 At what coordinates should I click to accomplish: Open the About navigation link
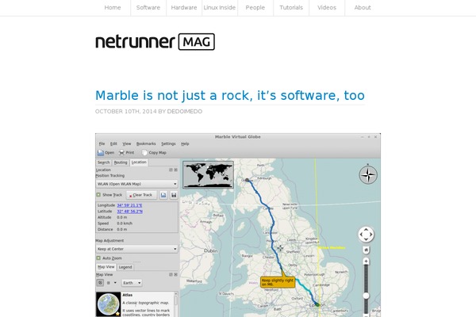[363, 8]
